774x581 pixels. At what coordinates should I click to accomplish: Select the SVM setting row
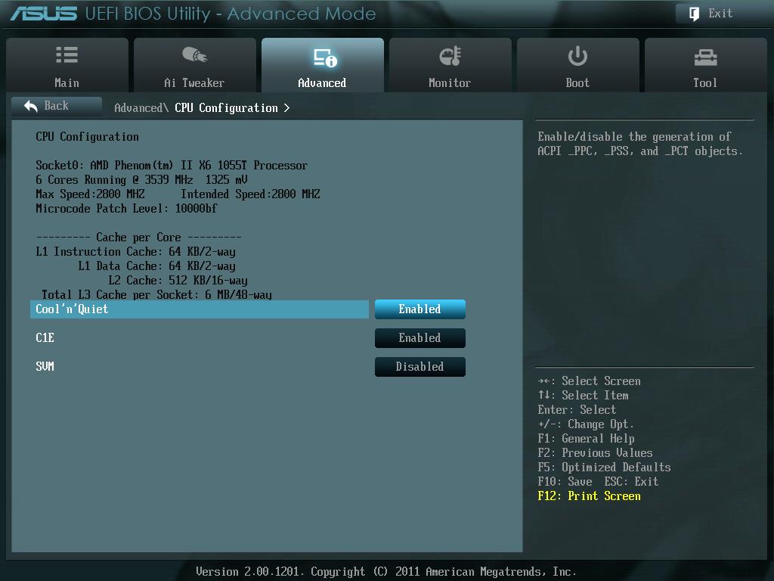[x=200, y=367]
